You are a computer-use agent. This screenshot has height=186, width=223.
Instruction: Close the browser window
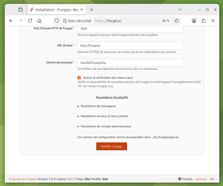click(x=215, y=10)
